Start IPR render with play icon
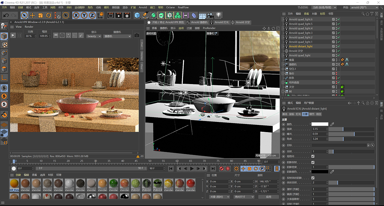The height and width of the screenshot is (206, 384). click(x=13, y=35)
